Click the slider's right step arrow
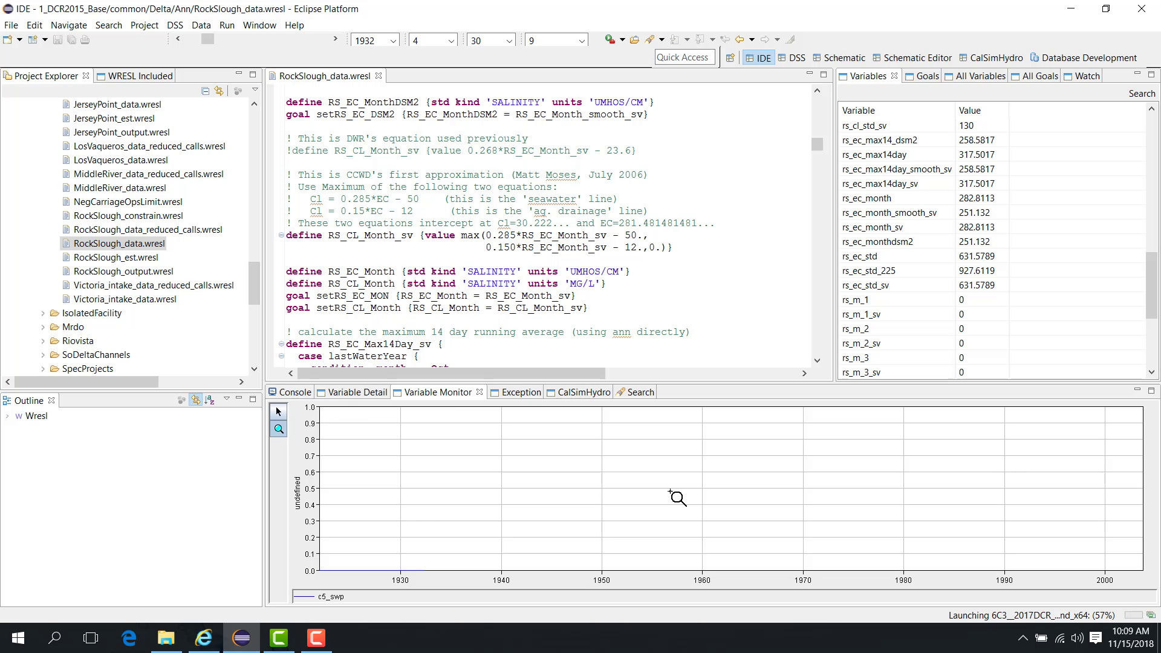Screen dimensions: 1161x653 coord(336,39)
